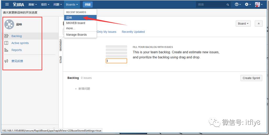Click the announcement banner text 请大家更新品味的开发进度
This screenshot has height=135, width=269.
20,13
